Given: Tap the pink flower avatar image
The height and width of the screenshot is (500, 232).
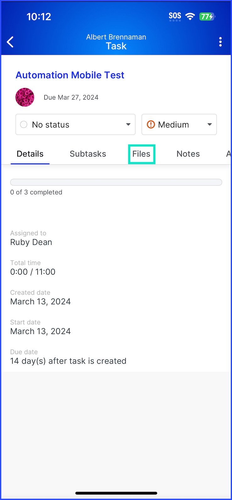Looking at the screenshot, I should 25,97.
